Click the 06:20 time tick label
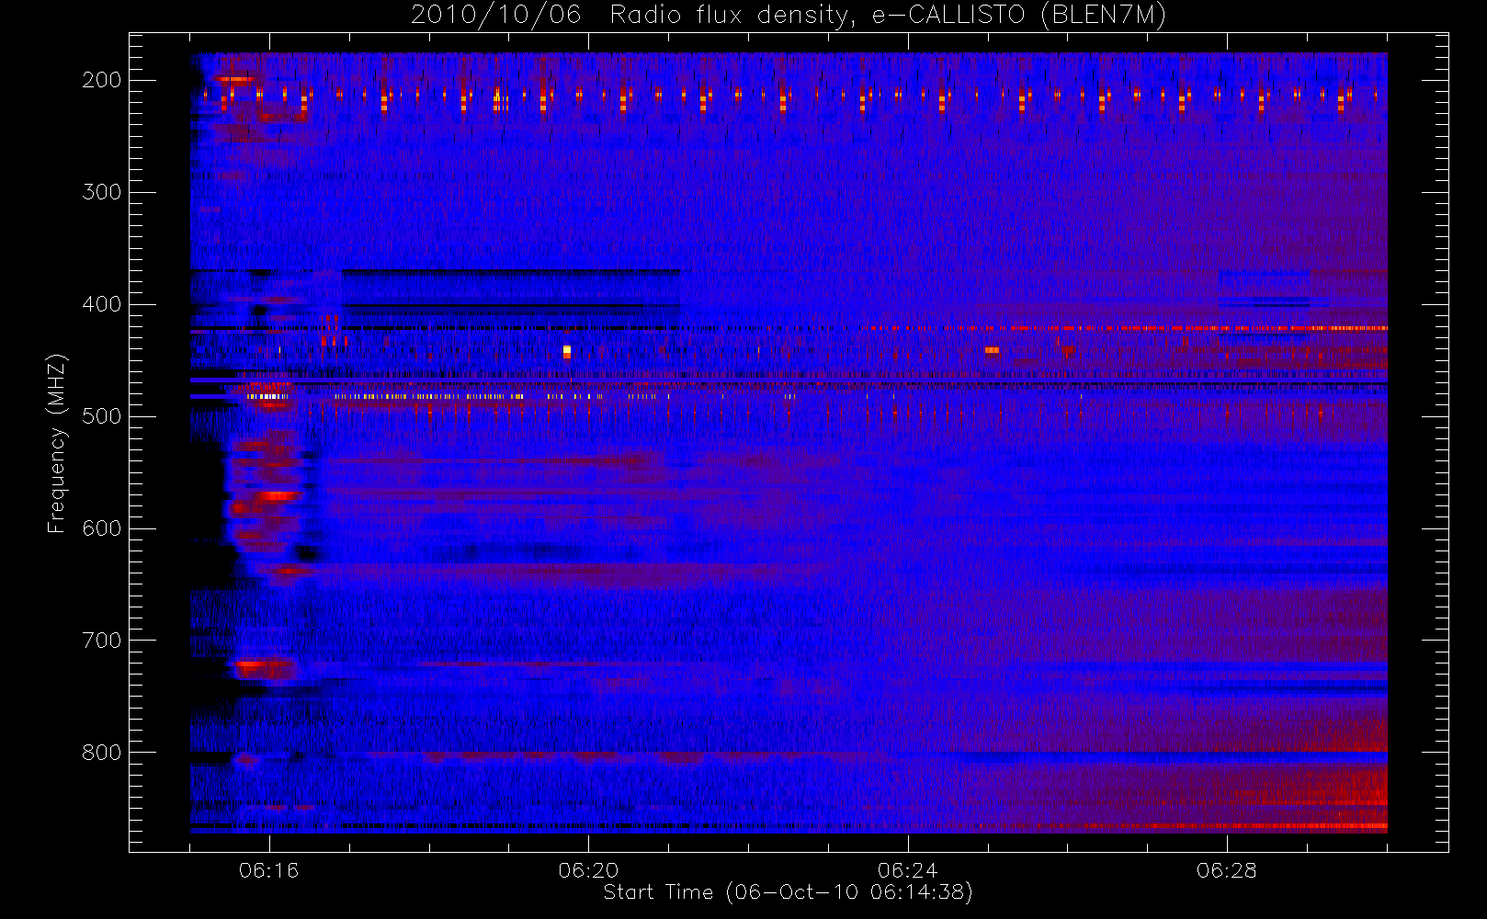 tap(588, 870)
